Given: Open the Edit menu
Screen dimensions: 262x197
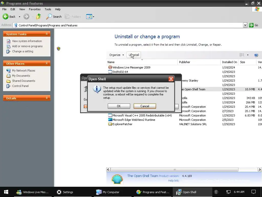Looking at the screenshot, I should (x=13, y=9).
